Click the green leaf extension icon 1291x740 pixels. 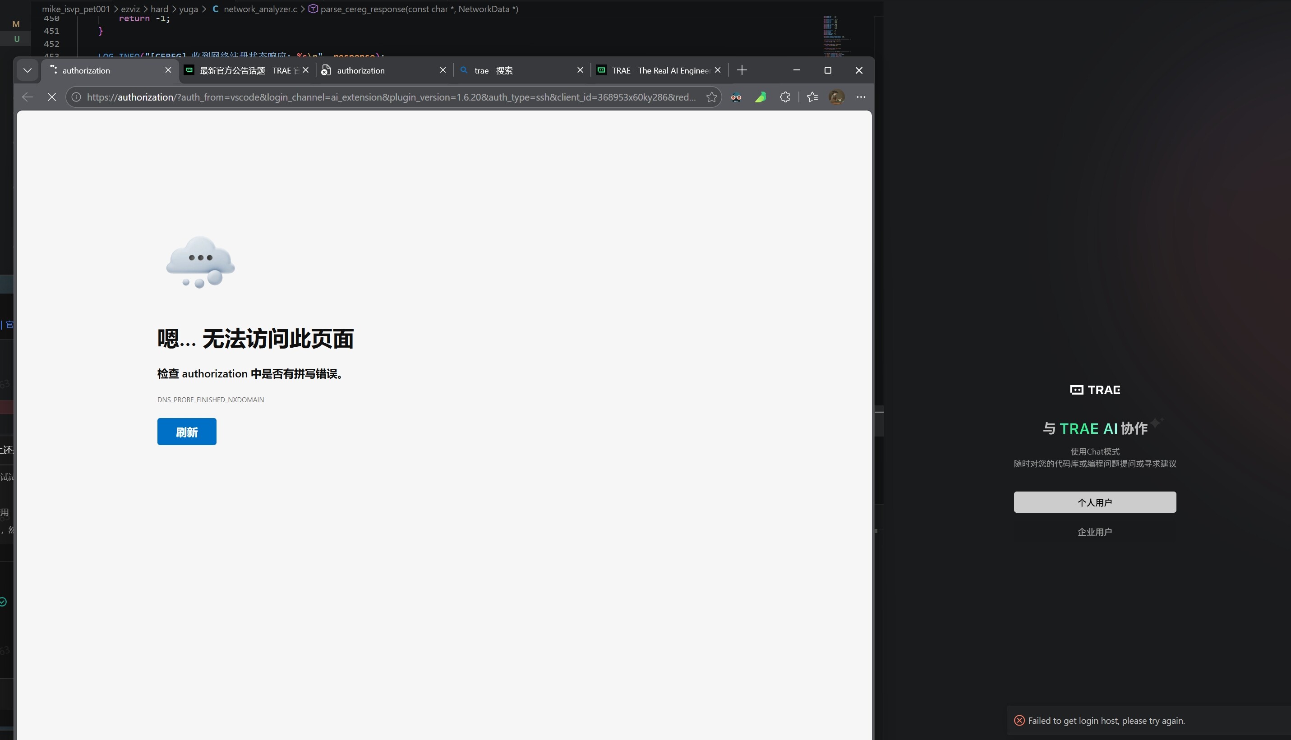click(x=761, y=97)
